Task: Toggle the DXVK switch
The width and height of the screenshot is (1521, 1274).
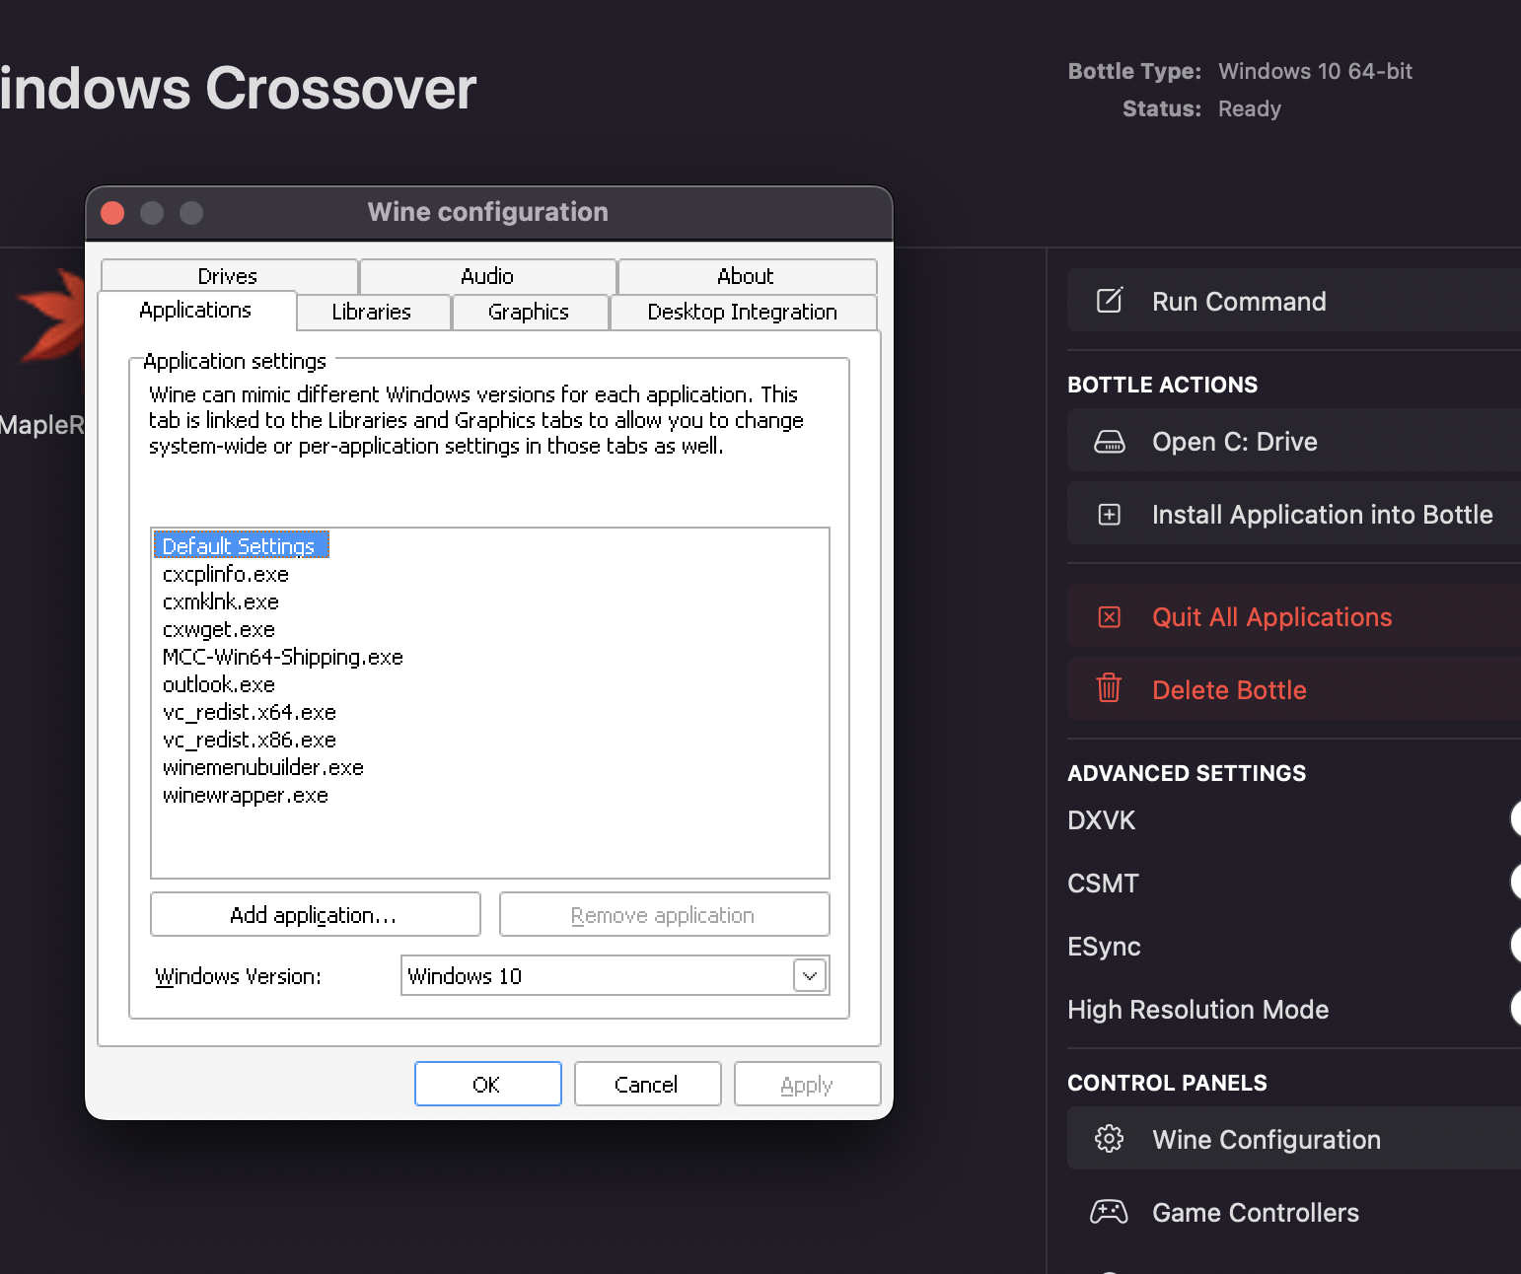Action: coord(1515,818)
